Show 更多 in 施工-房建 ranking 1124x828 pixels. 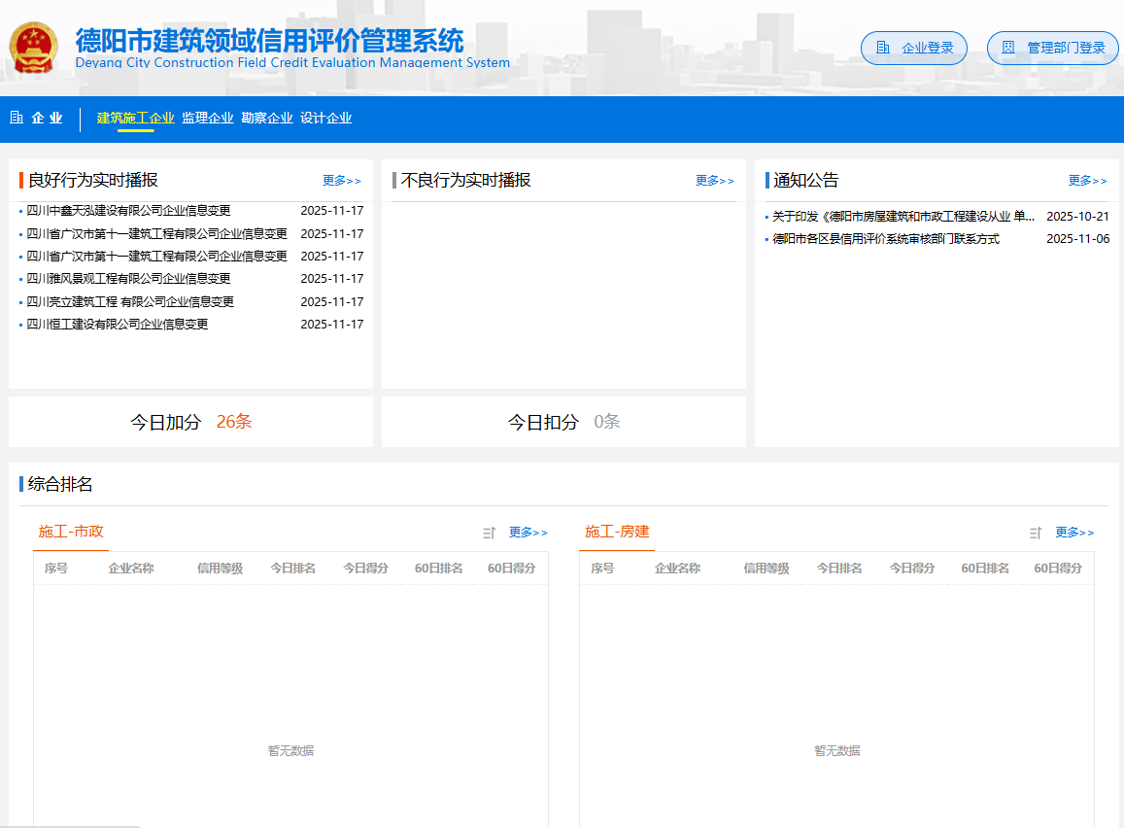tap(1074, 533)
